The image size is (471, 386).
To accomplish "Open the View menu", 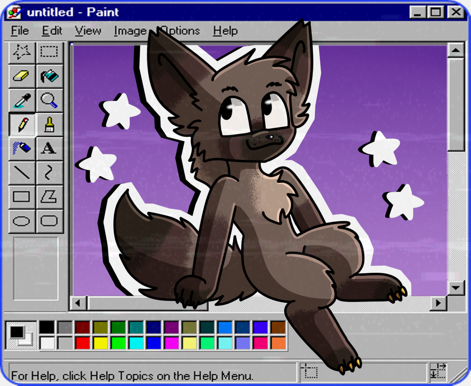I will [x=88, y=31].
